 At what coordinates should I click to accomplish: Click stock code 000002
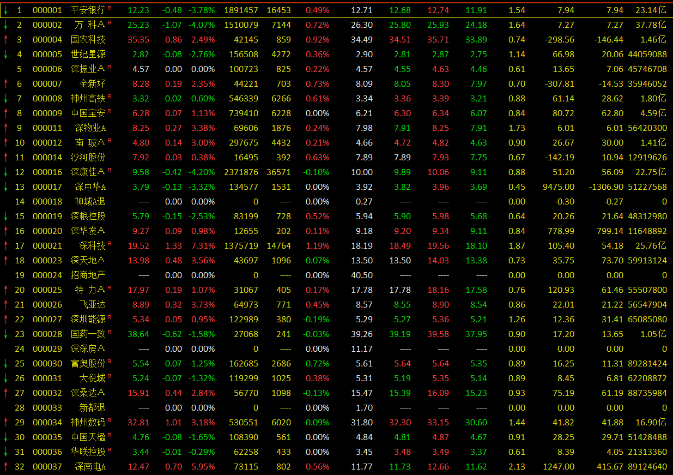point(47,25)
